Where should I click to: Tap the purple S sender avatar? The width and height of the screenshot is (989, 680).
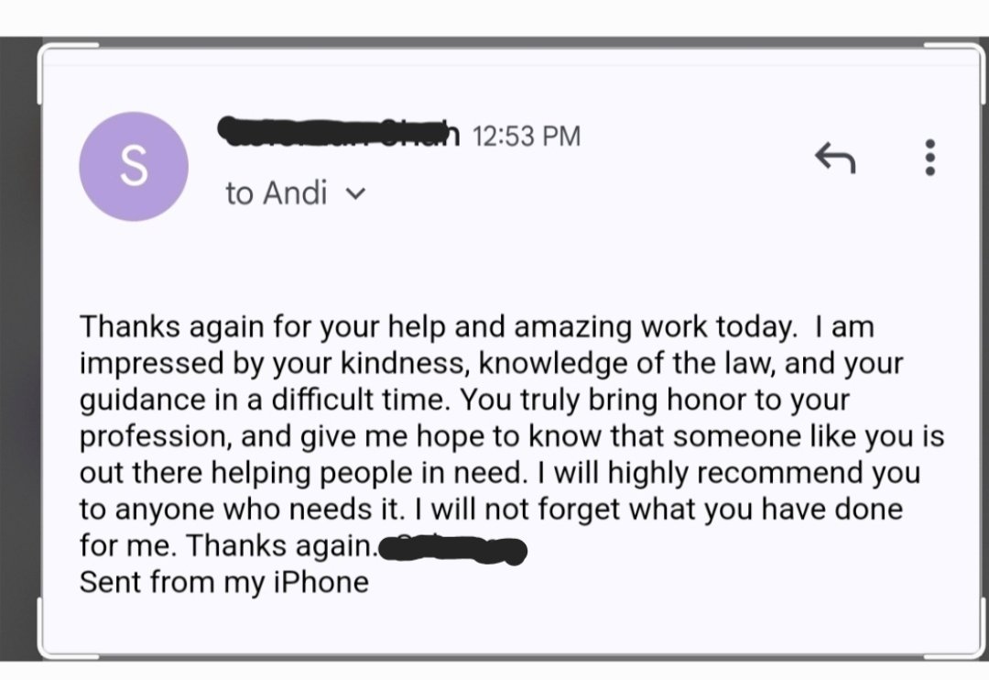[x=134, y=167]
